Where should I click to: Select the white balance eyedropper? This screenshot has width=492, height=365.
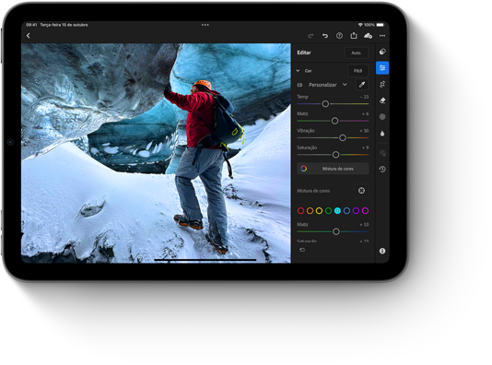coord(362,85)
